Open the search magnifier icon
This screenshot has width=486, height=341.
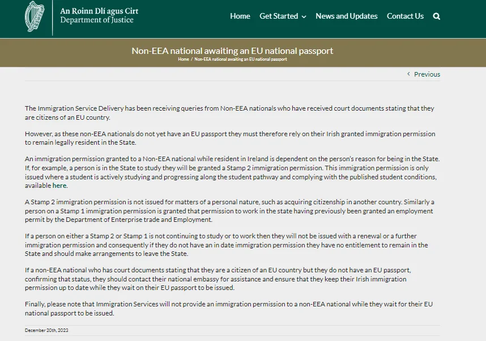click(x=436, y=16)
